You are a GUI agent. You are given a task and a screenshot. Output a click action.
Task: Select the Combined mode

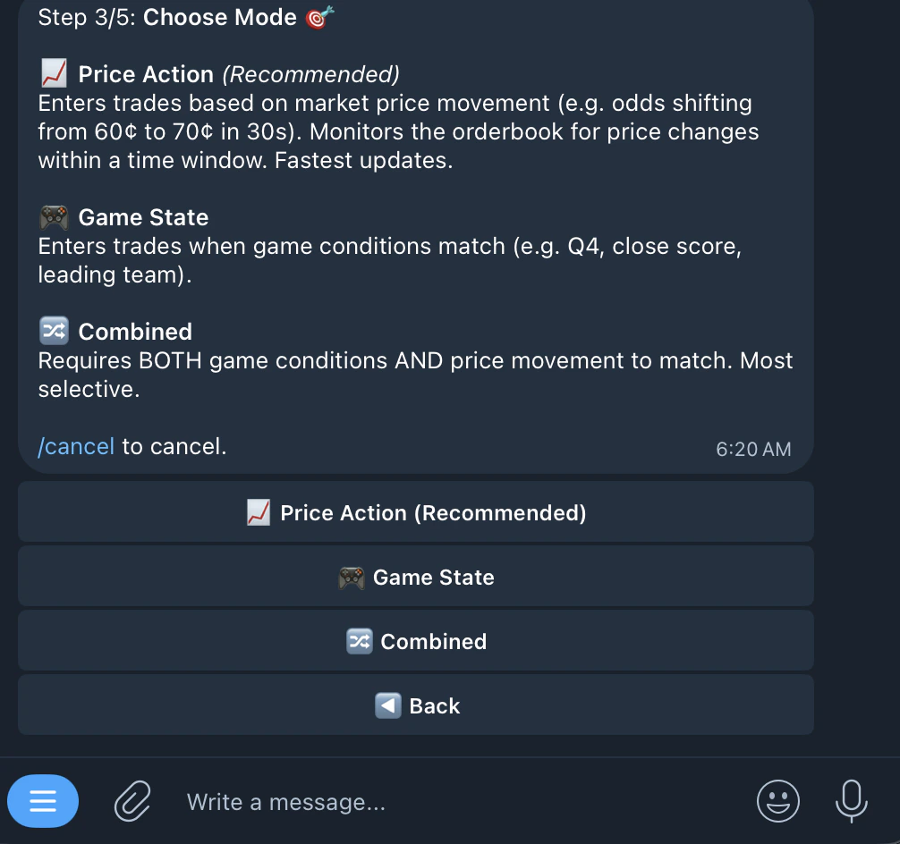coord(416,641)
